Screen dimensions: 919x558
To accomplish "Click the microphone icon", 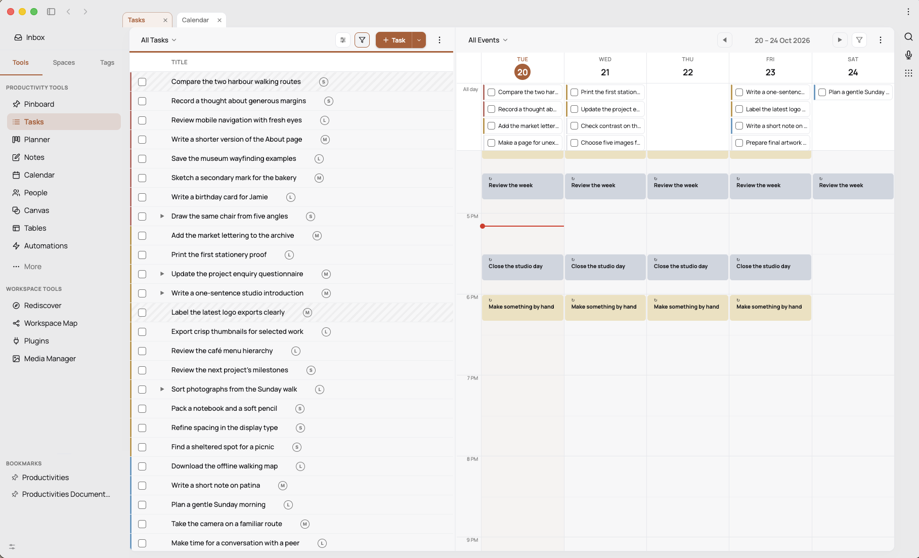I will pyautogui.click(x=908, y=55).
